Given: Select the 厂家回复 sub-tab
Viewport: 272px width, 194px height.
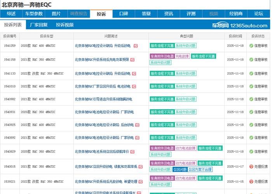Looking at the screenshot, I should click(39, 25).
